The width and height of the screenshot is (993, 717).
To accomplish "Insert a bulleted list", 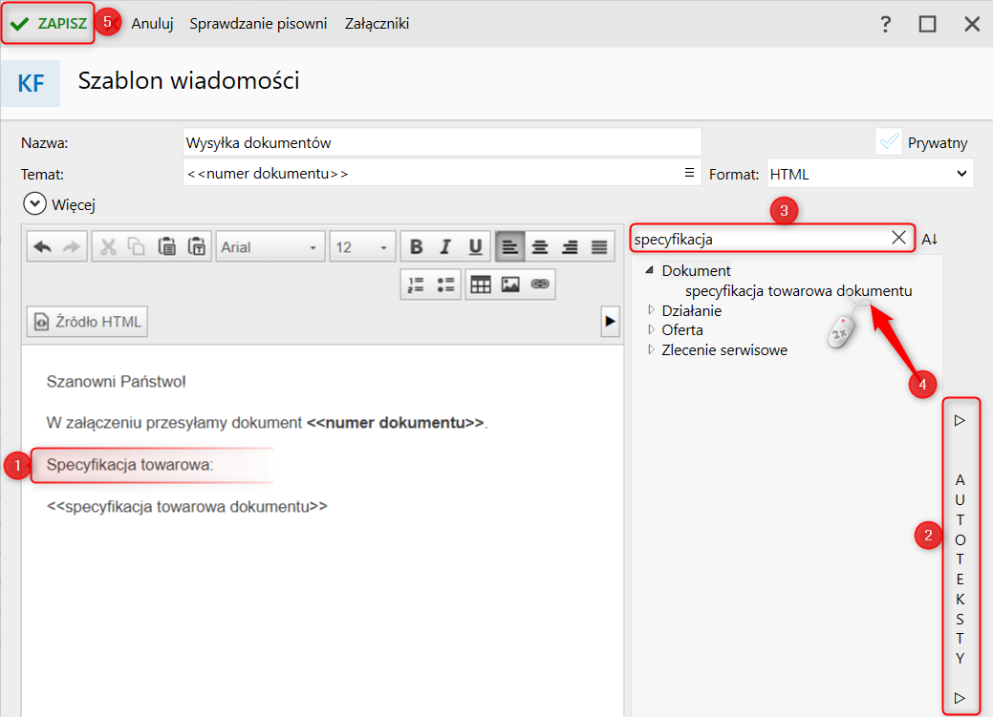I will (445, 285).
